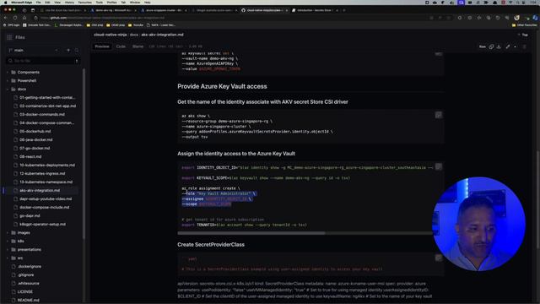Open docker-compose-include.md file
This screenshot has height=304, width=540.
point(45,208)
